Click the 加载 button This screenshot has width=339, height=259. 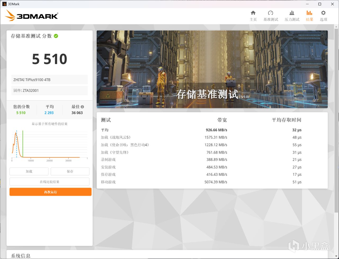coord(29,171)
